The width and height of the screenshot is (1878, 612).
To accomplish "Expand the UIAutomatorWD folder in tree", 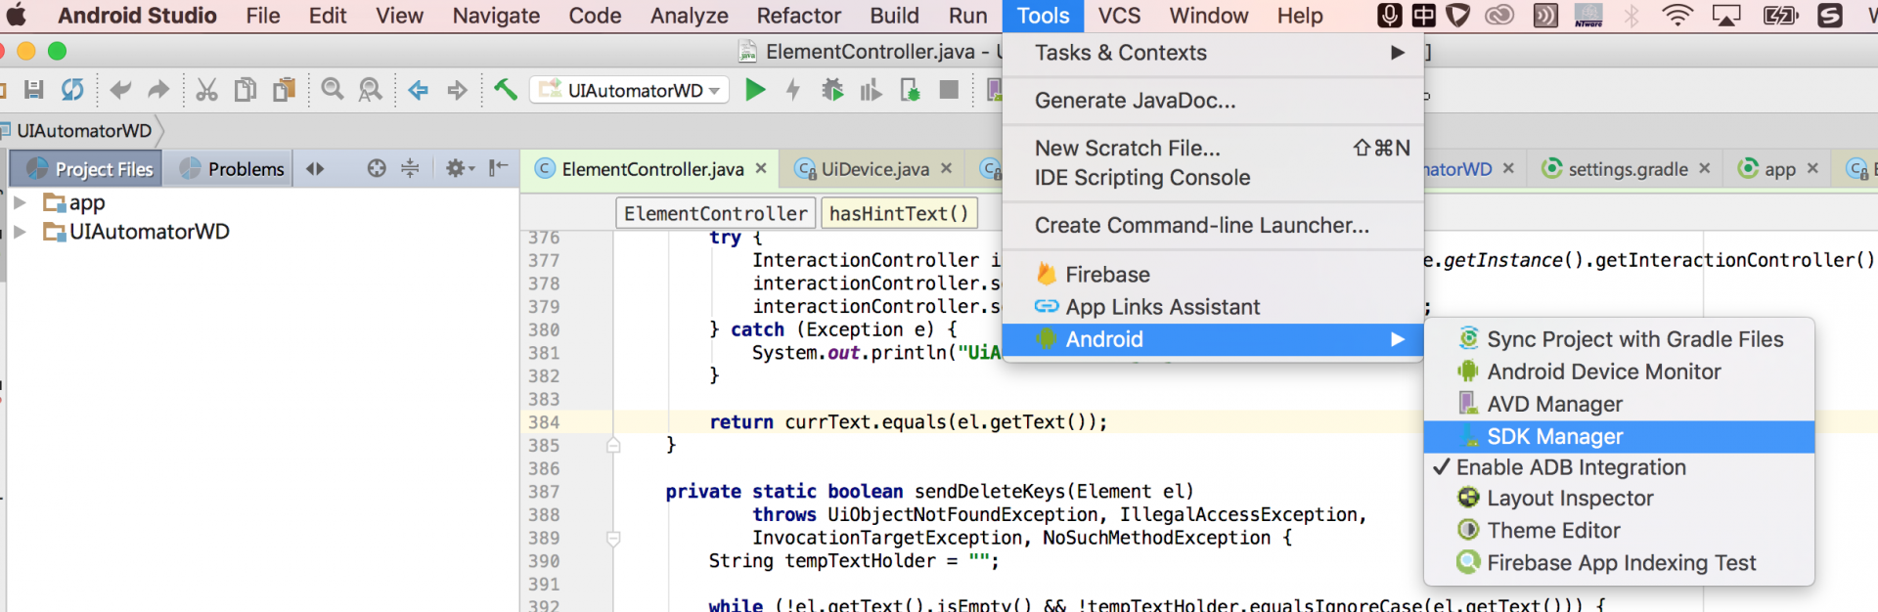I will (x=20, y=232).
